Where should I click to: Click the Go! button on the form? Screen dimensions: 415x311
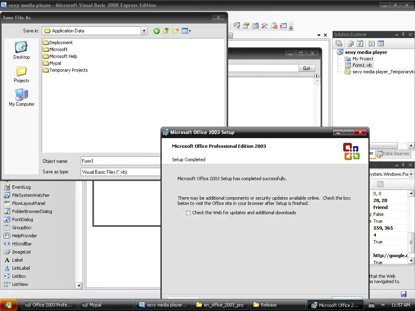point(307,68)
